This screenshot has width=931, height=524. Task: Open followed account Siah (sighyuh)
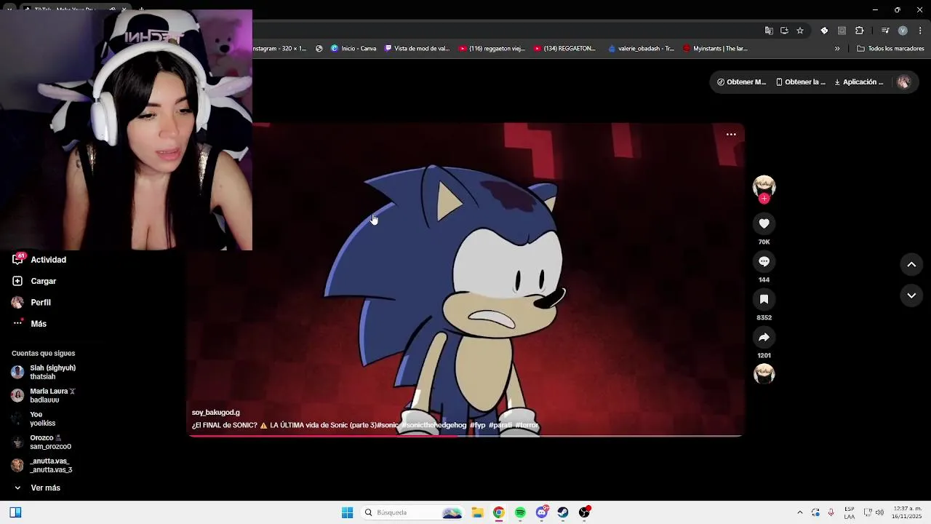coord(44,372)
